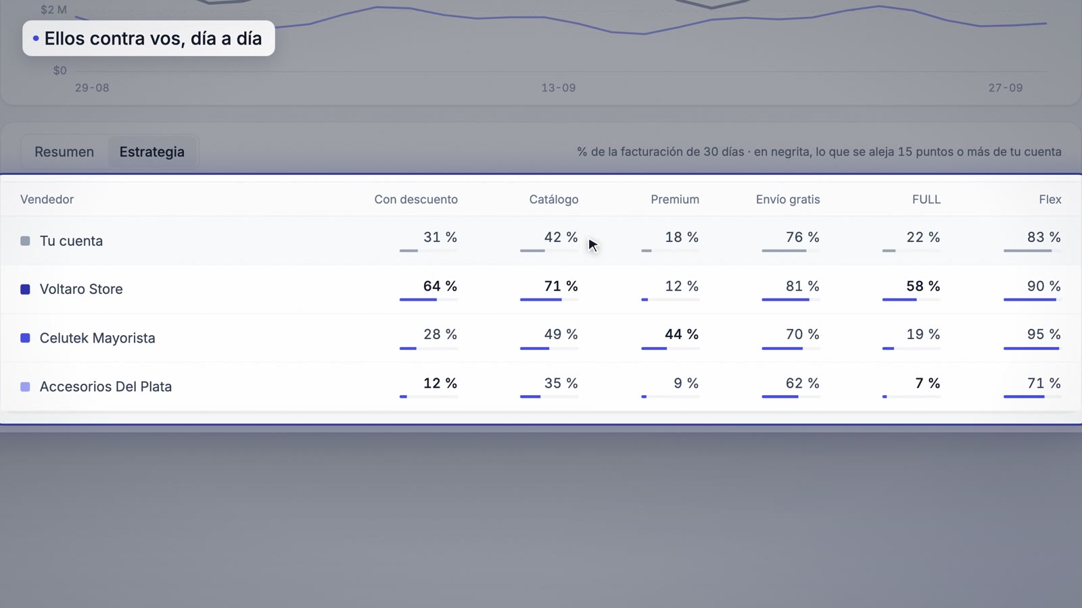Click Voltaro Store's 81 % Envío gratis value

point(803,286)
